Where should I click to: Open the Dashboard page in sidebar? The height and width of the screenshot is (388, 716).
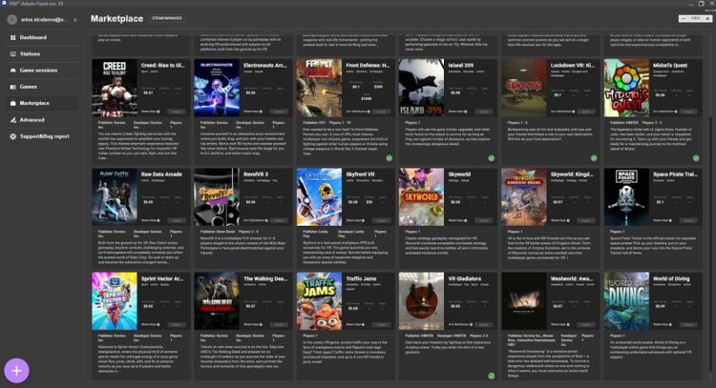[x=42, y=37]
